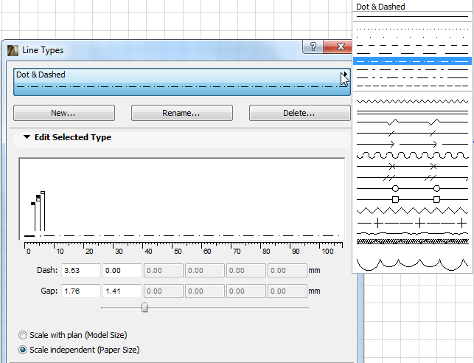Collapse the Edit Selected Type section
474x363 pixels.
click(x=27, y=137)
